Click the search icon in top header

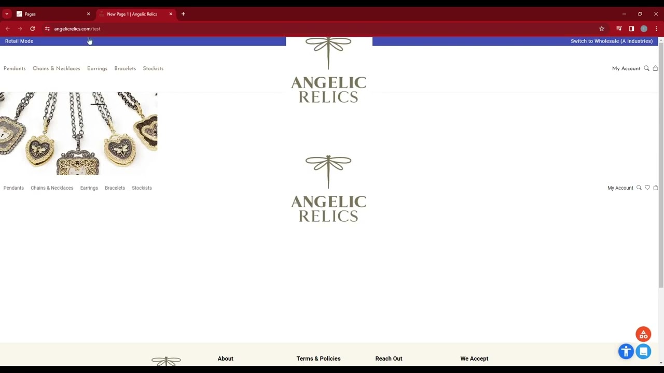pos(646,68)
